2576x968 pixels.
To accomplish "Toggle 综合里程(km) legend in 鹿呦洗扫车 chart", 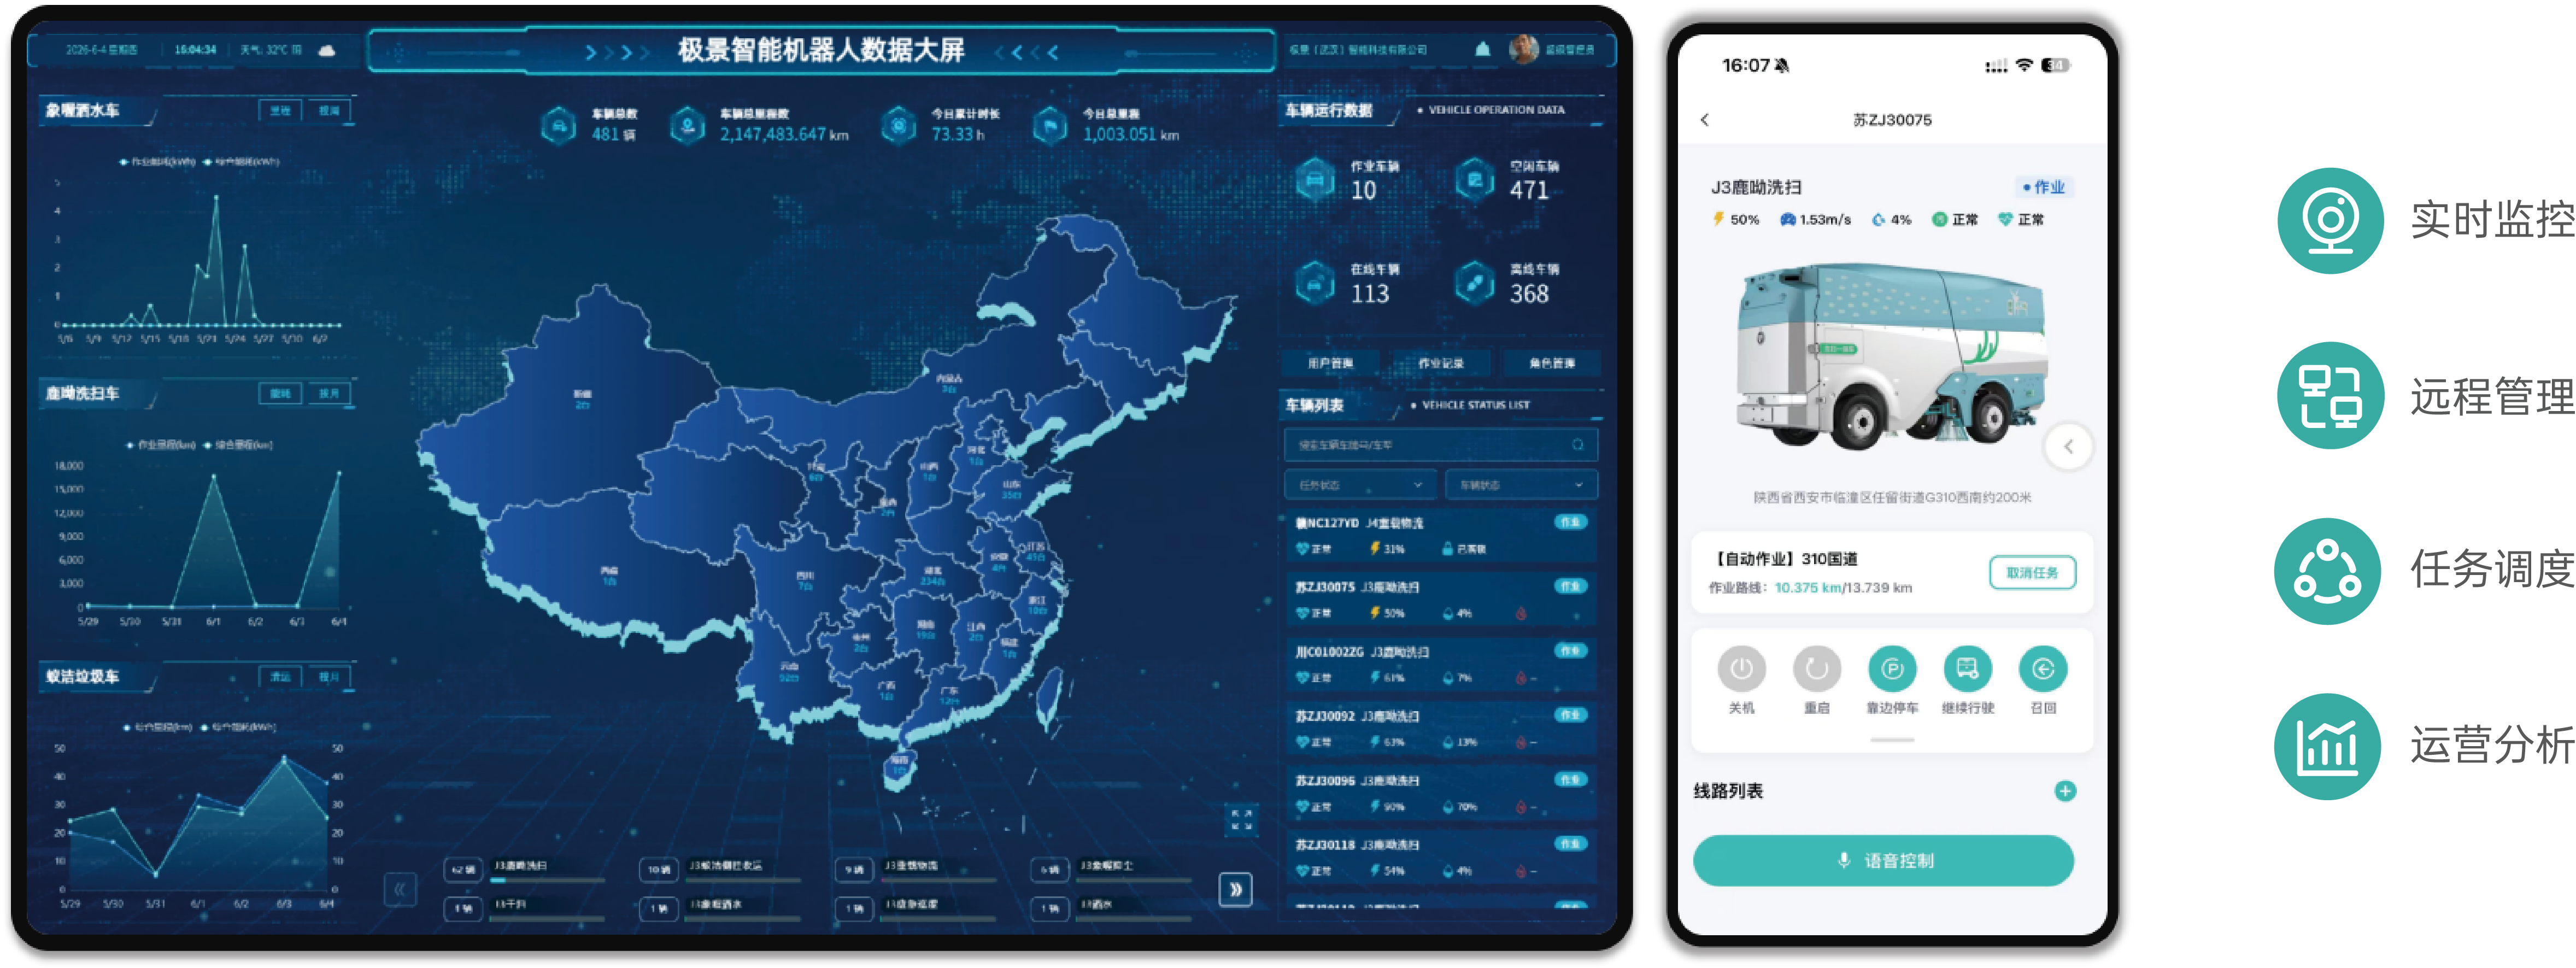I will point(238,444).
